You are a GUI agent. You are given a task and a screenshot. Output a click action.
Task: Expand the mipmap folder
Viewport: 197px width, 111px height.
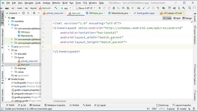coord(12,68)
